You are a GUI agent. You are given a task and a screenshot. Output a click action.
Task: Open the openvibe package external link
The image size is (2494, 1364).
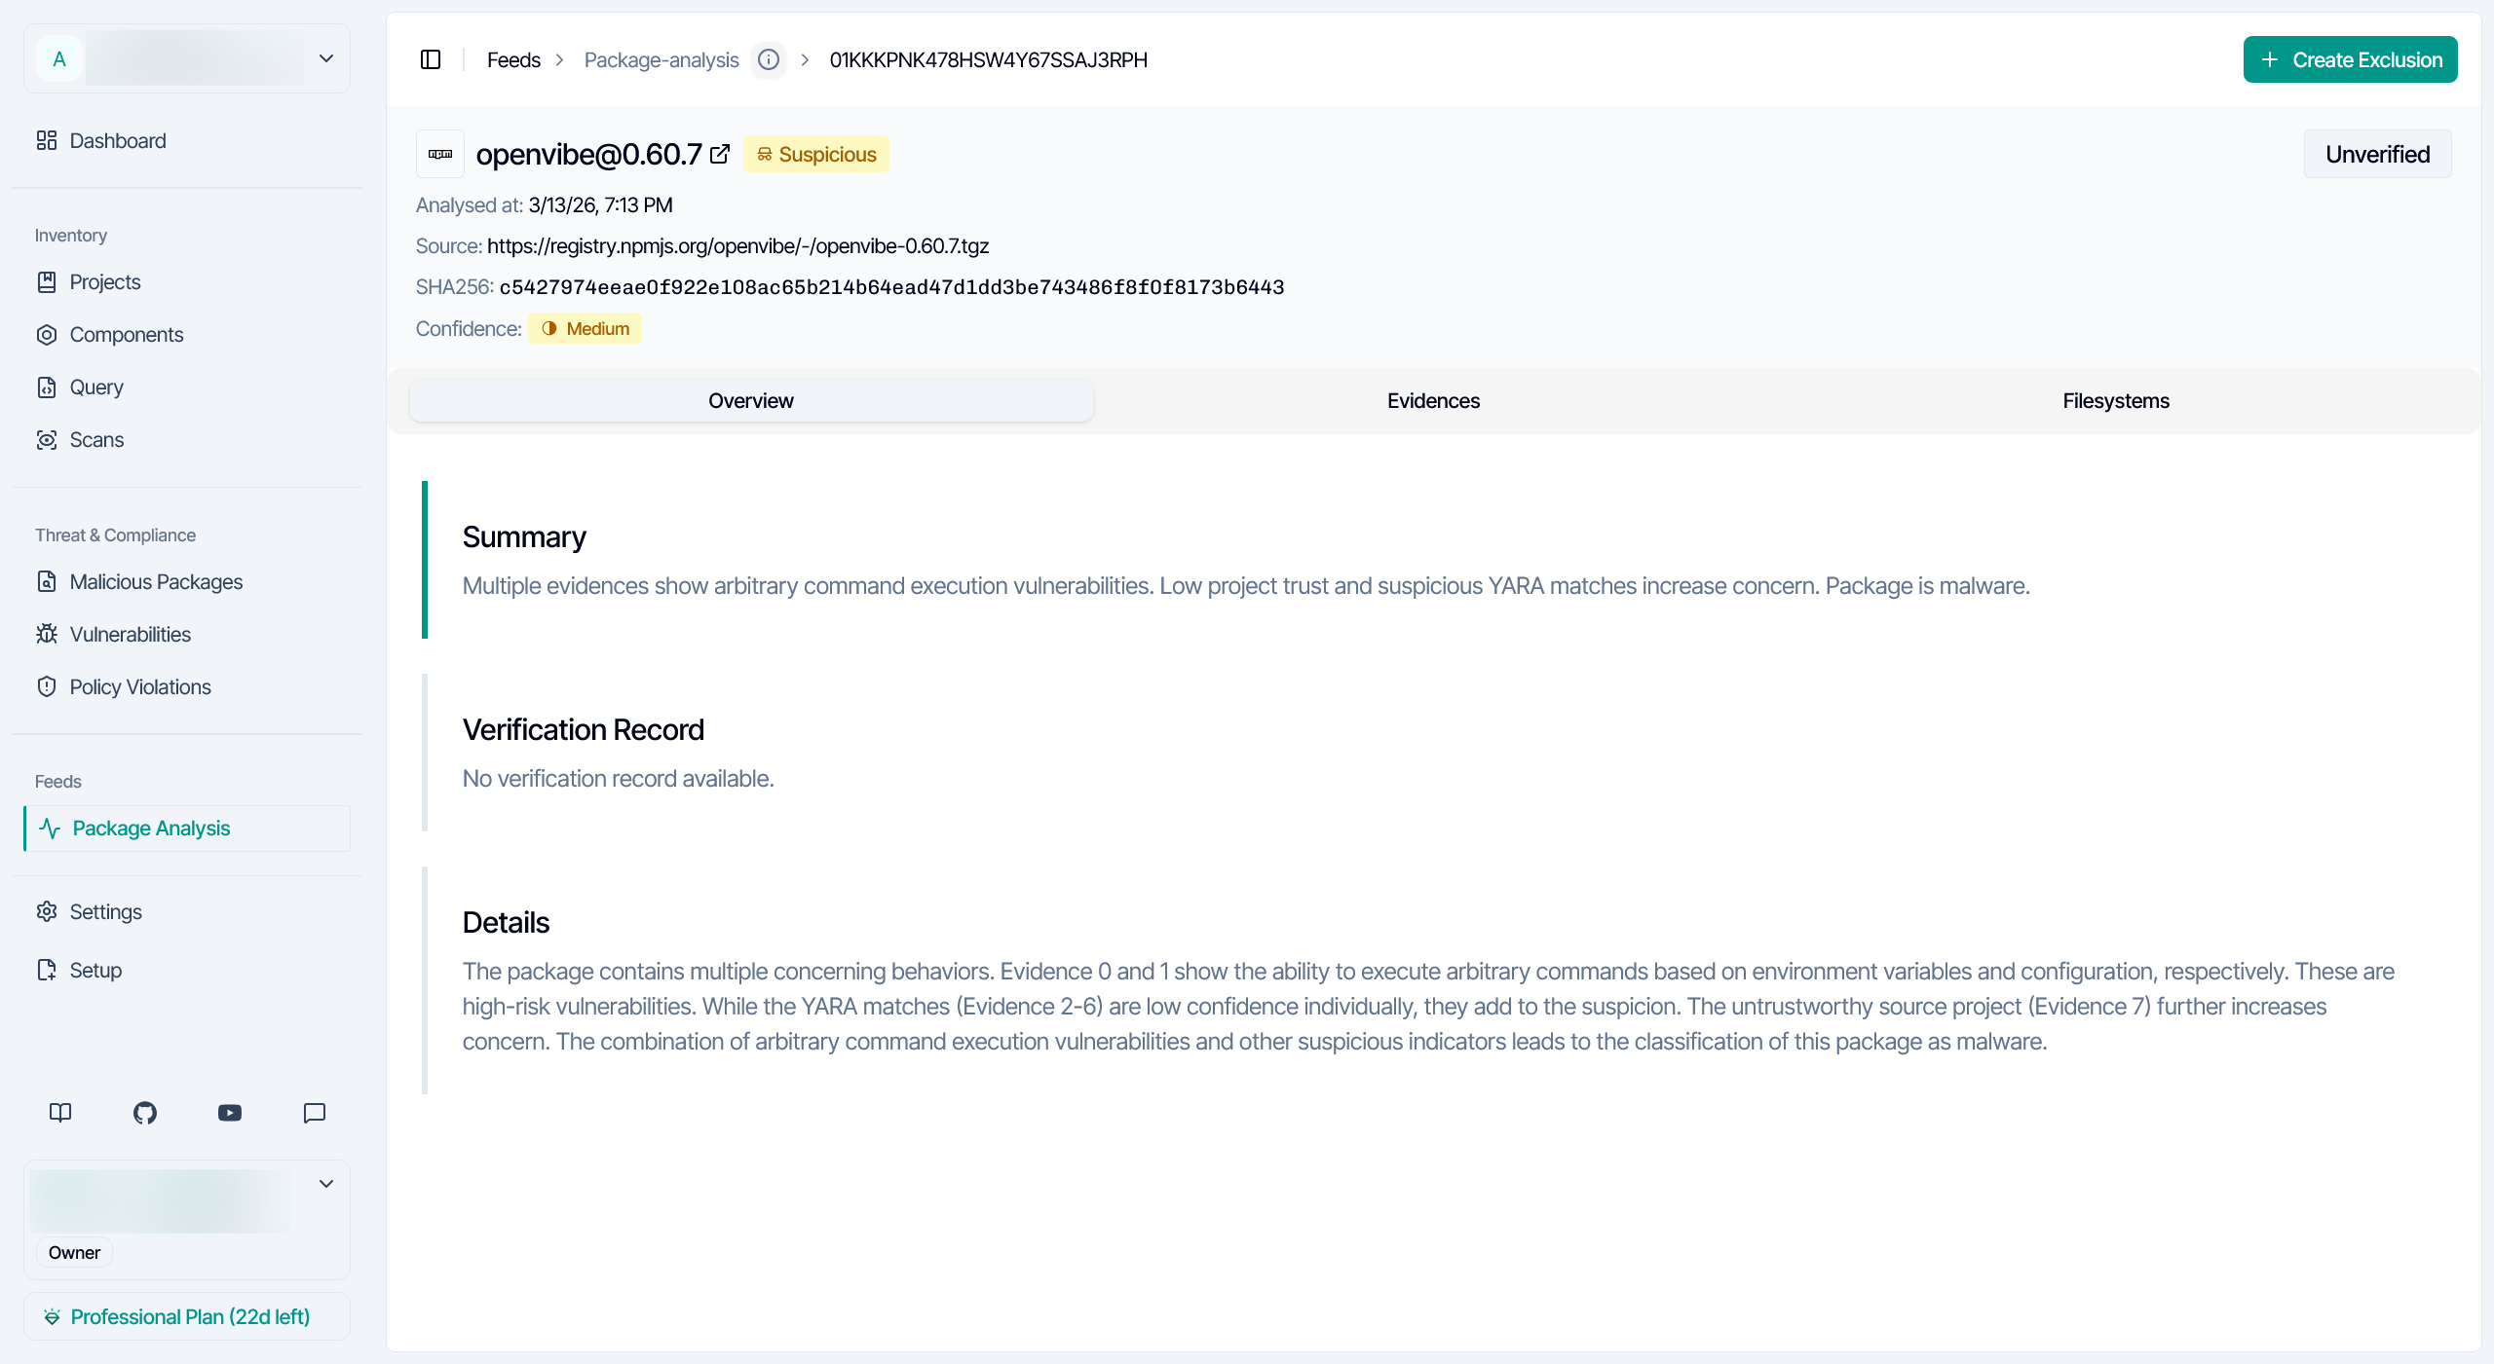coord(719,154)
